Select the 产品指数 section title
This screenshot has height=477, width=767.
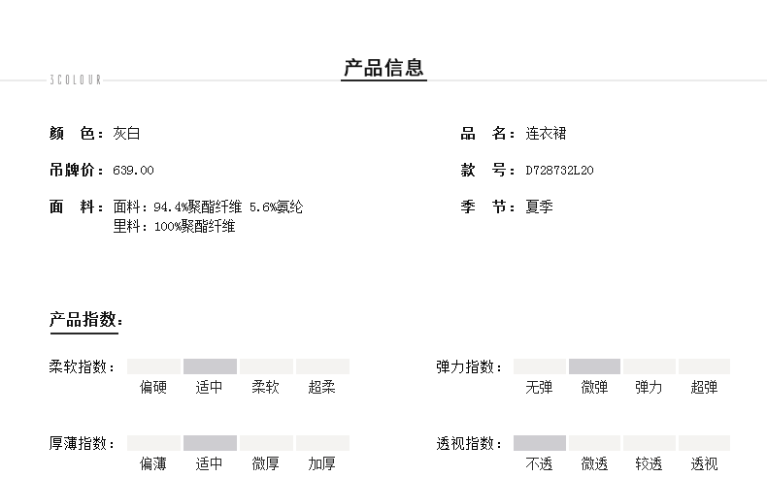click(85, 321)
